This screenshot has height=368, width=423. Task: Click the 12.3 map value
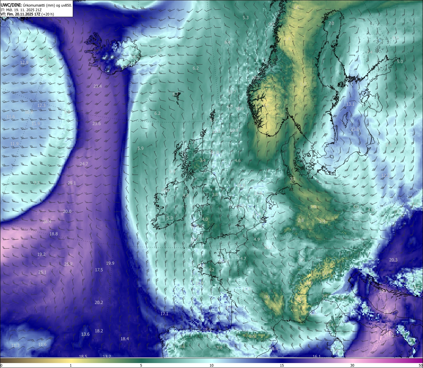(41, 105)
